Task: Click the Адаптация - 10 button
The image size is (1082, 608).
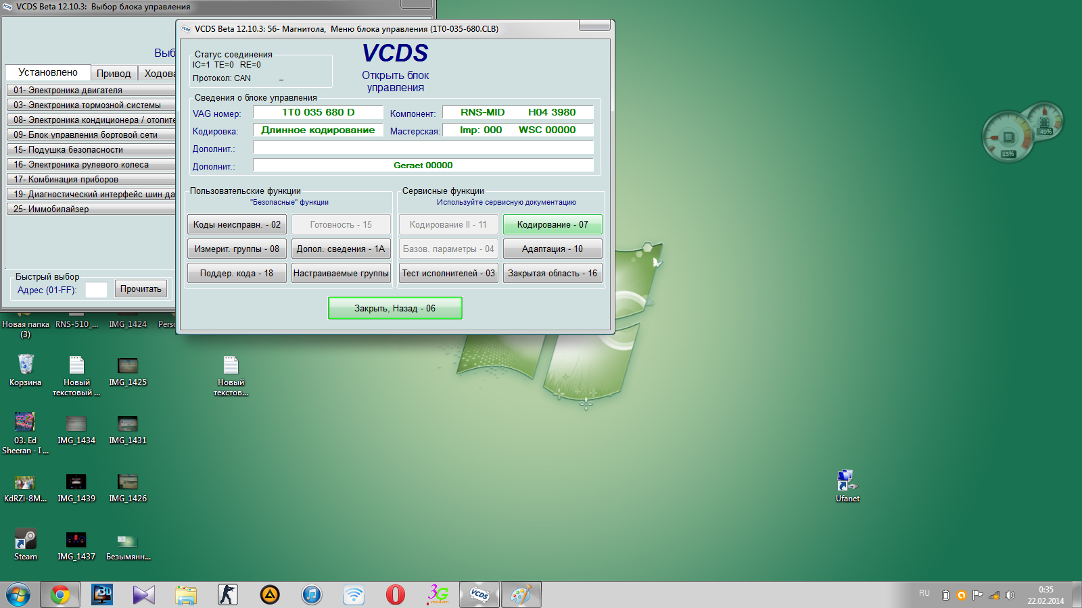Action: (552, 249)
